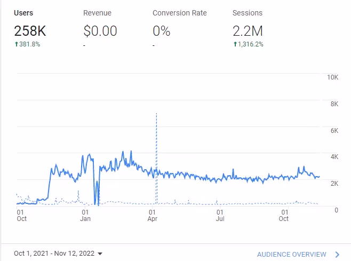Click the 01 Apr x-axis label
The height and width of the screenshot is (261, 351).
pos(153,215)
